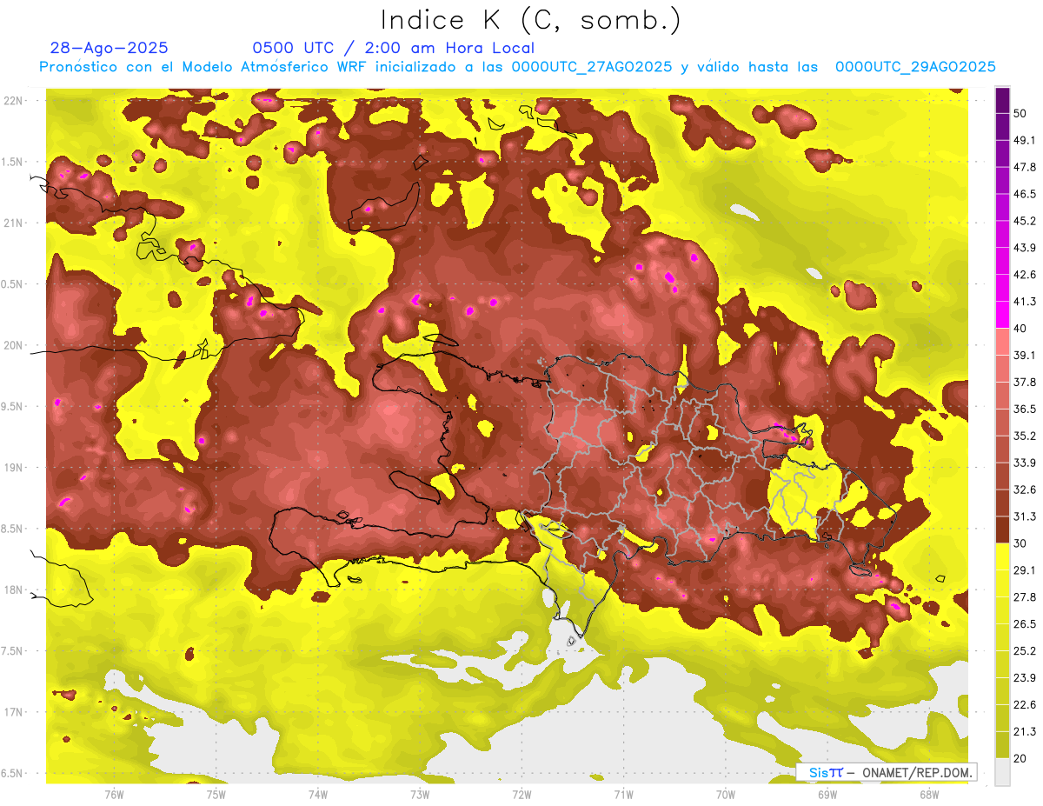Click the valid-until time '0000UTC_29AGO2025'
This screenshot has width=1043, height=806.
click(x=915, y=67)
